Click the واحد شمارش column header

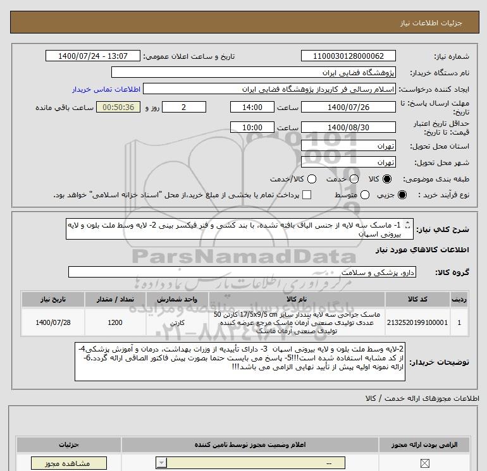177,299
